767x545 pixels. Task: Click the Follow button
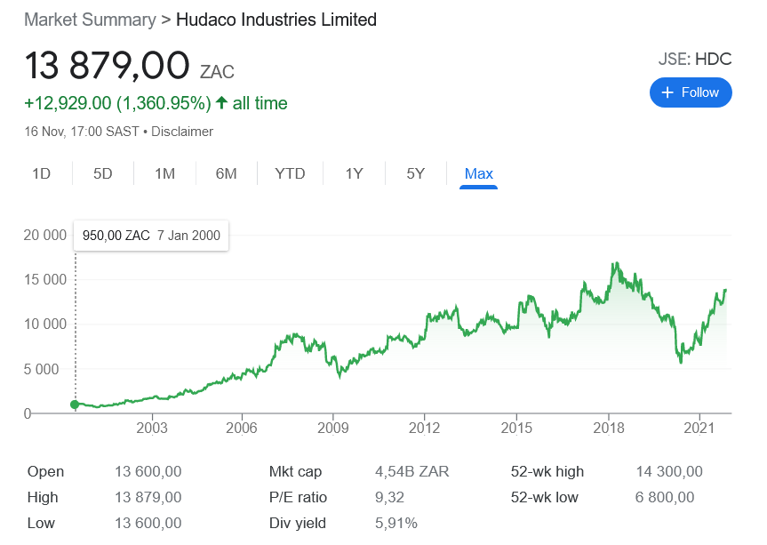pos(691,92)
